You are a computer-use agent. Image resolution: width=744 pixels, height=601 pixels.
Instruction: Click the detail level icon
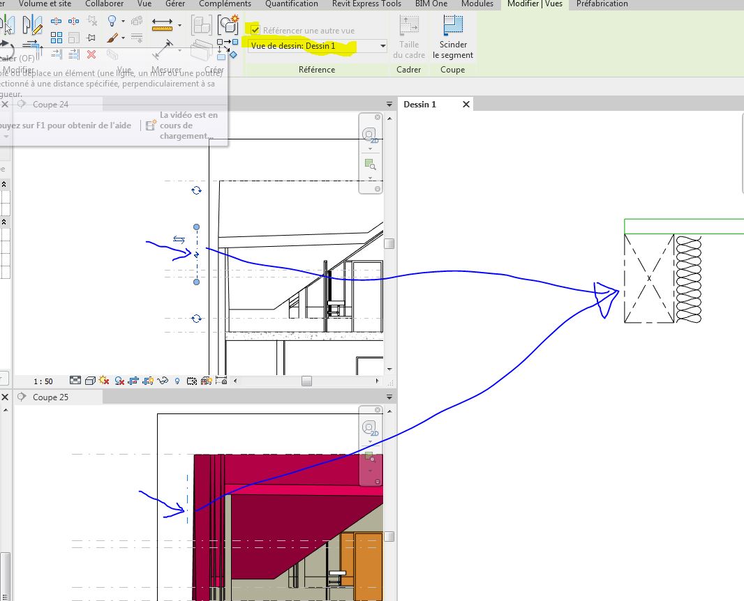pos(76,381)
